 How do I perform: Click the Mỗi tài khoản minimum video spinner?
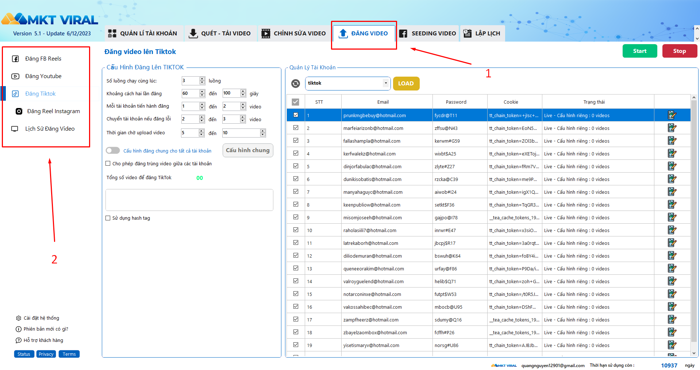pos(202,106)
